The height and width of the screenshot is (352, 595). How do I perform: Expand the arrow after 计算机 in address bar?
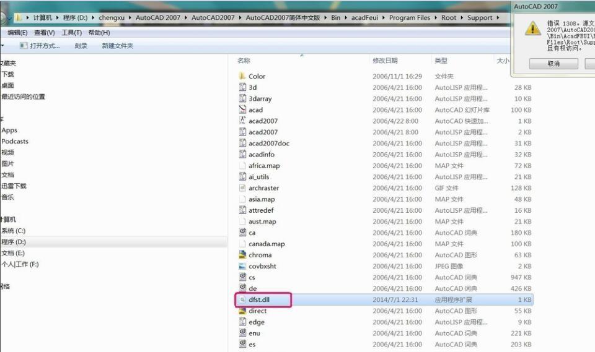pyautogui.click(x=57, y=17)
